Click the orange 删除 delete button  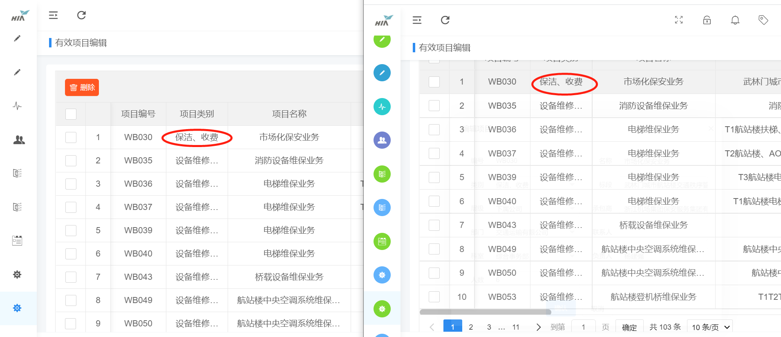[82, 87]
